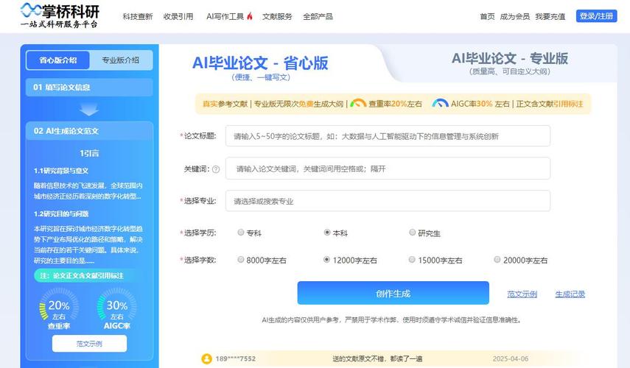Click into the 论文标题 input field
630x368 pixels.
click(388, 136)
